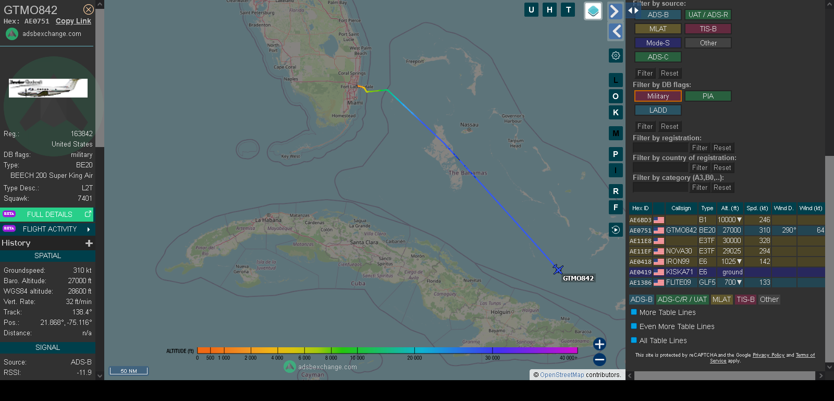834x401 pixels.
Task: Expand the FLIGHT ACTIVITY menu
Action: tap(47, 229)
